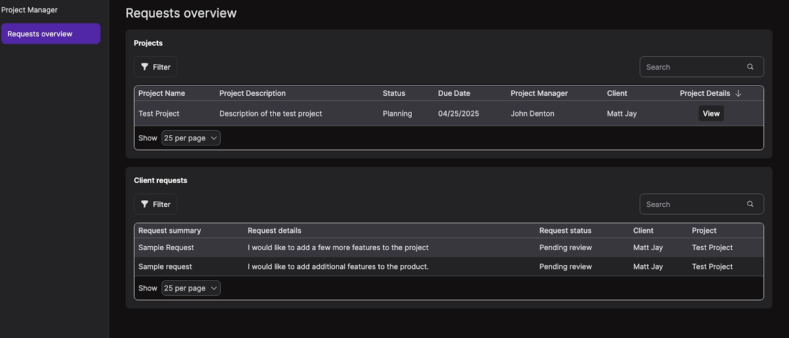Click the 04/25/2025 due date cell
The height and width of the screenshot is (338, 789).
tap(459, 113)
